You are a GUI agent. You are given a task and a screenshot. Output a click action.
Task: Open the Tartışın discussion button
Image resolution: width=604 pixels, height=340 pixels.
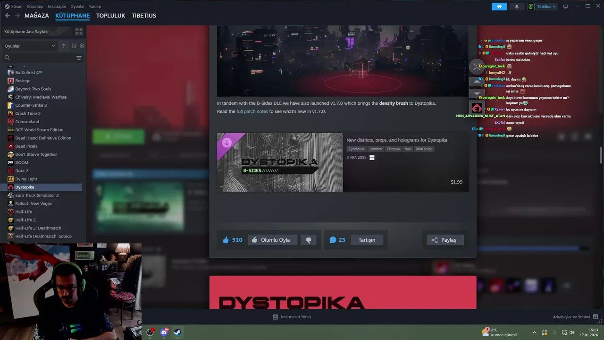pyautogui.click(x=367, y=240)
